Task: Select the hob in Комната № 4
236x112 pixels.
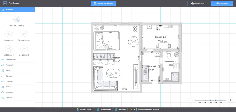Action: (x=158, y=54)
